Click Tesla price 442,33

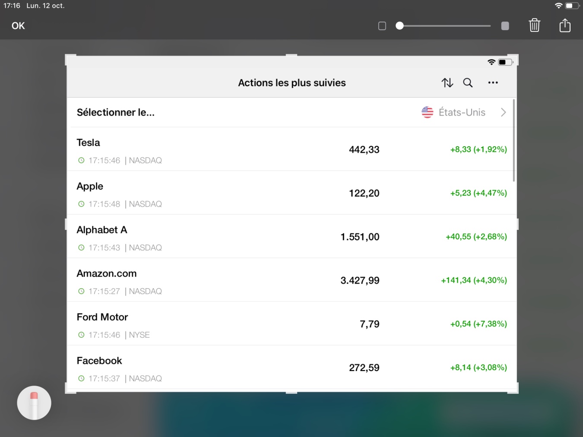click(x=364, y=150)
